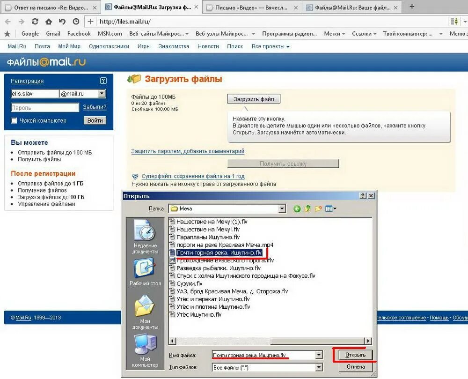Open the Регистрация link
This screenshot has height=379, width=468.
pos(27,81)
